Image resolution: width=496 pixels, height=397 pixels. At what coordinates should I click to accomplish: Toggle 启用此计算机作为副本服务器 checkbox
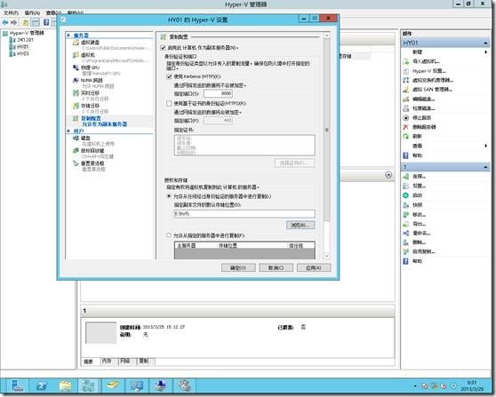coord(163,48)
